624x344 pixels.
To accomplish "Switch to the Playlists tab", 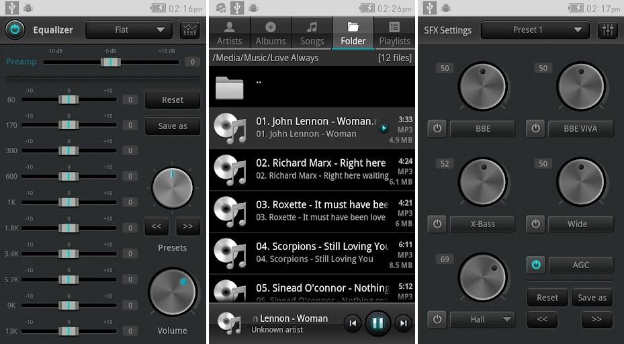I will [394, 33].
